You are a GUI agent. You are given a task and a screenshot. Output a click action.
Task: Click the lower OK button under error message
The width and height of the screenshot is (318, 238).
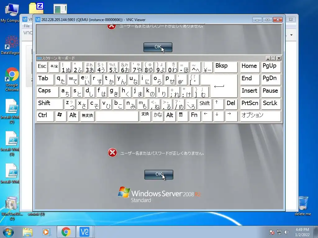[x=159, y=174]
